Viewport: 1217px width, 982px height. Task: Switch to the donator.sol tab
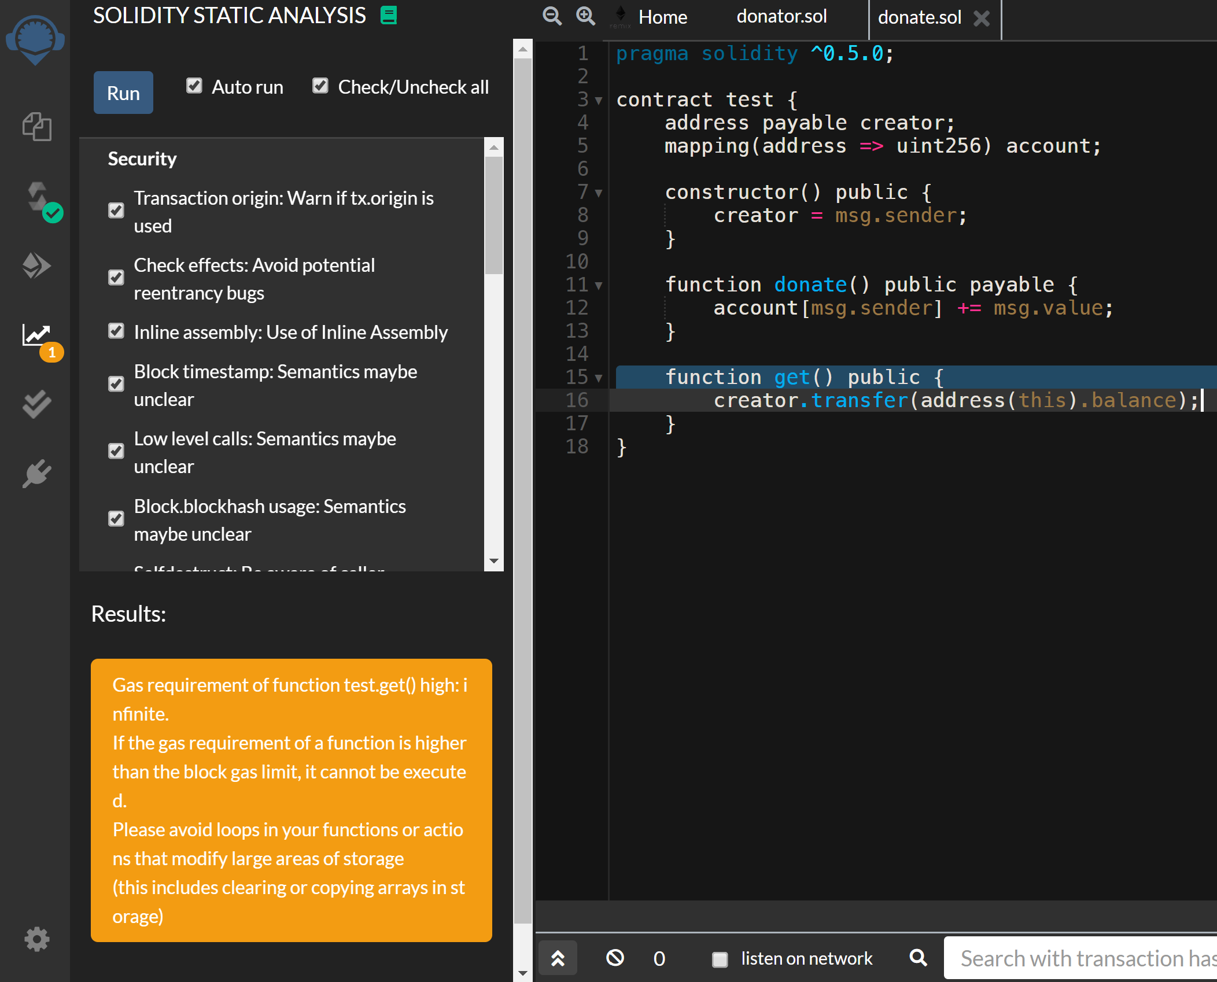[781, 16]
